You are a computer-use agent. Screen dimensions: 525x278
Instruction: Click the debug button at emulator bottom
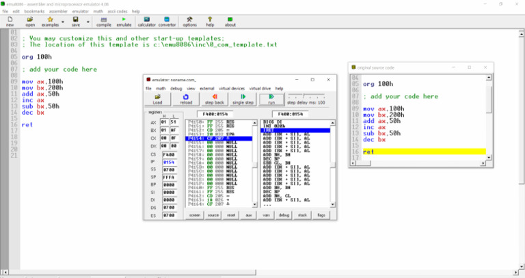pos(284,215)
